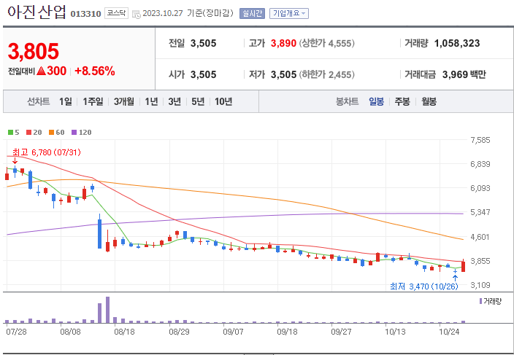514x355 pixels.
Task: Click the current price 3,805
Action: (33, 51)
